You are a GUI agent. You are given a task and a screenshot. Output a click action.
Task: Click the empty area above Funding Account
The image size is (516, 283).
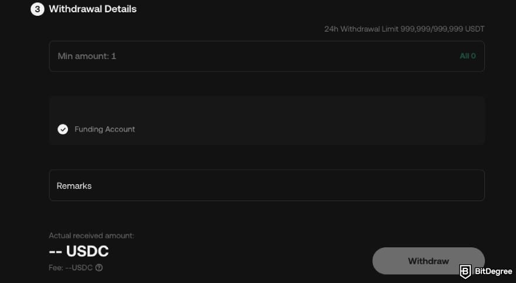tap(267, 109)
